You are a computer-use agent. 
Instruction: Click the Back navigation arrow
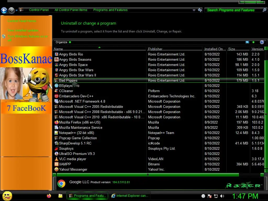(x=4, y=10)
